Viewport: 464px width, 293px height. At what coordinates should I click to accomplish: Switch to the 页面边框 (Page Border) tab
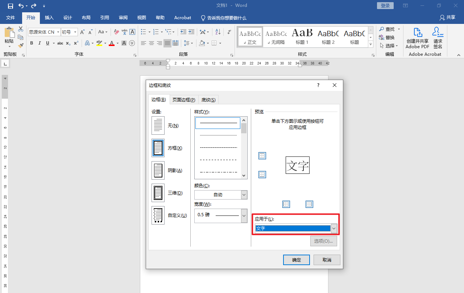(184, 100)
